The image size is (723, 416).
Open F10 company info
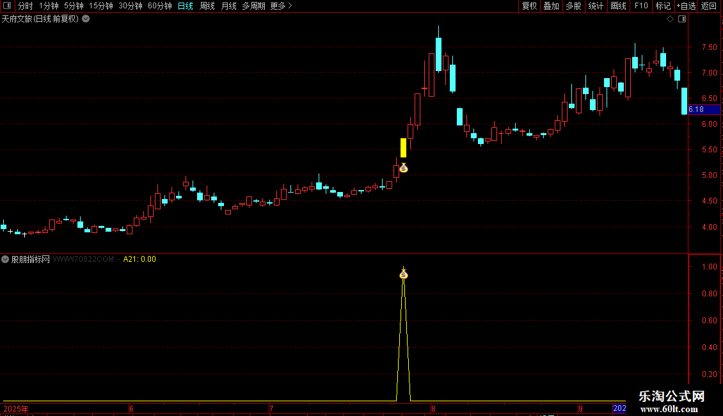(x=641, y=6)
